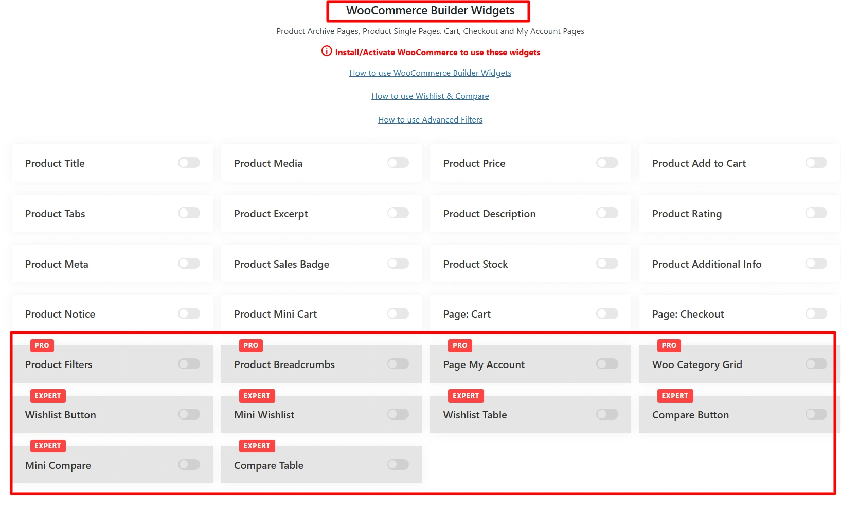
Task: Click the Product Rating label
Action: click(687, 214)
